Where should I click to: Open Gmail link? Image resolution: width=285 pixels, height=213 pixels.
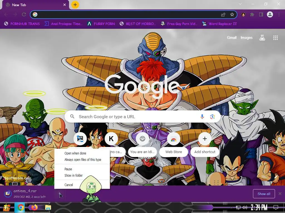(232, 37)
